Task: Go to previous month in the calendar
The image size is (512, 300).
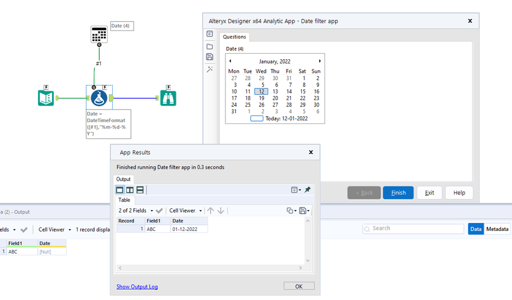Action: click(x=230, y=61)
